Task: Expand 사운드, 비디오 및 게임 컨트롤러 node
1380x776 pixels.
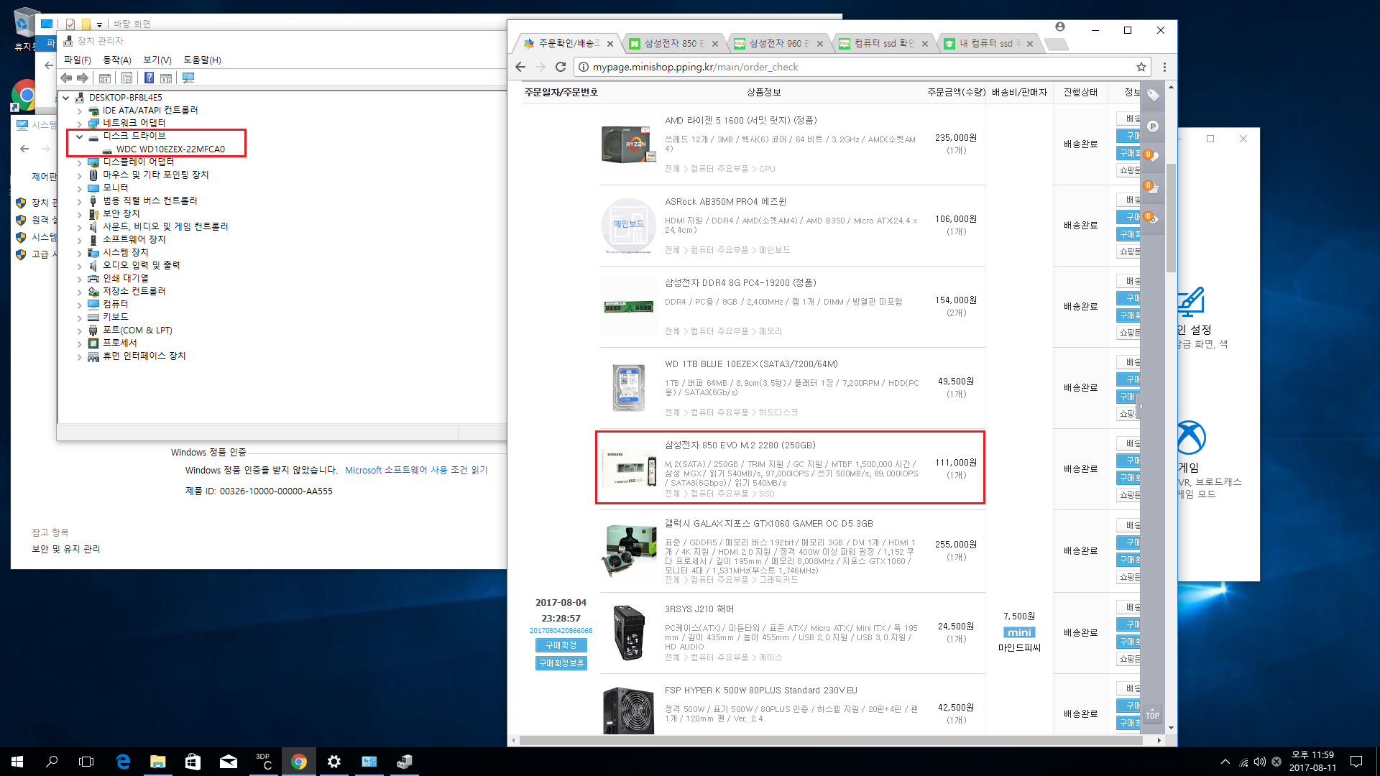Action: 80,227
